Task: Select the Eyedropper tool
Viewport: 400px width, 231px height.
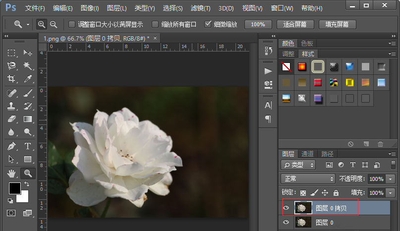Action: [28, 79]
